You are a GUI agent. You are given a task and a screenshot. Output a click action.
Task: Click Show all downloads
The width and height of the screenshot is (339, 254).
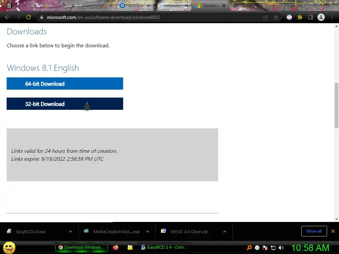pyautogui.click(x=314, y=231)
